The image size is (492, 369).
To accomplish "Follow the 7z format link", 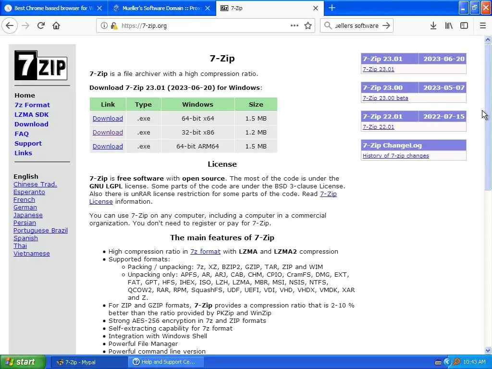I will click(205, 252).
